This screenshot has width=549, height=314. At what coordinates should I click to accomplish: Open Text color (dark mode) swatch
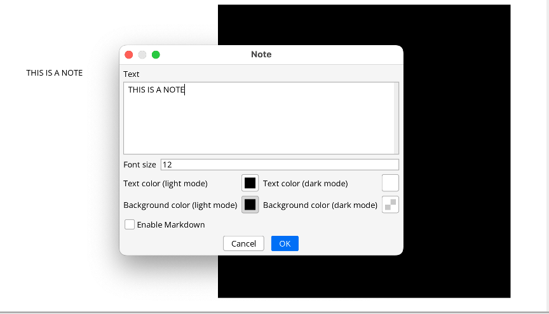390,183
